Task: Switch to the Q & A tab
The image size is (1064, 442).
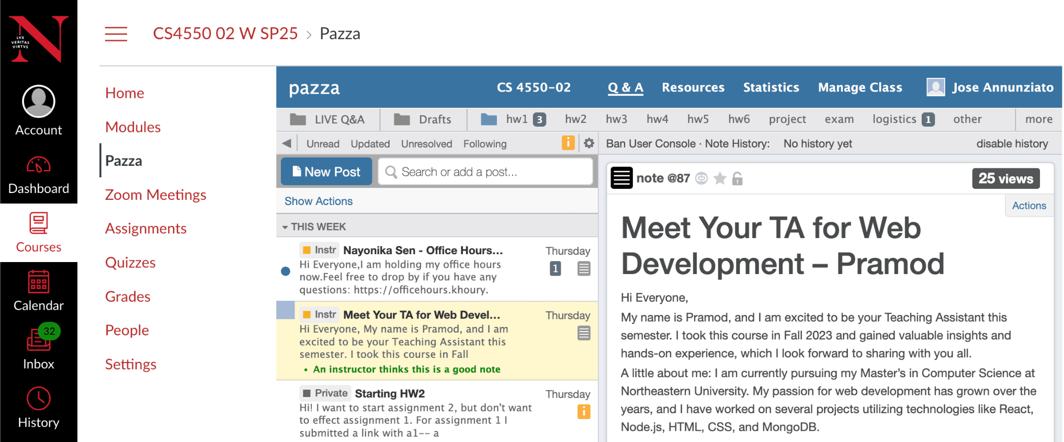Action: click(x=625, y=87)
